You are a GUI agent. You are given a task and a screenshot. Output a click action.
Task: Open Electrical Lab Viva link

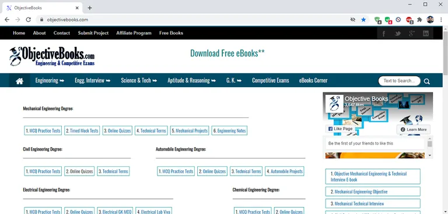pyautogui.click(x=154, y=211)
